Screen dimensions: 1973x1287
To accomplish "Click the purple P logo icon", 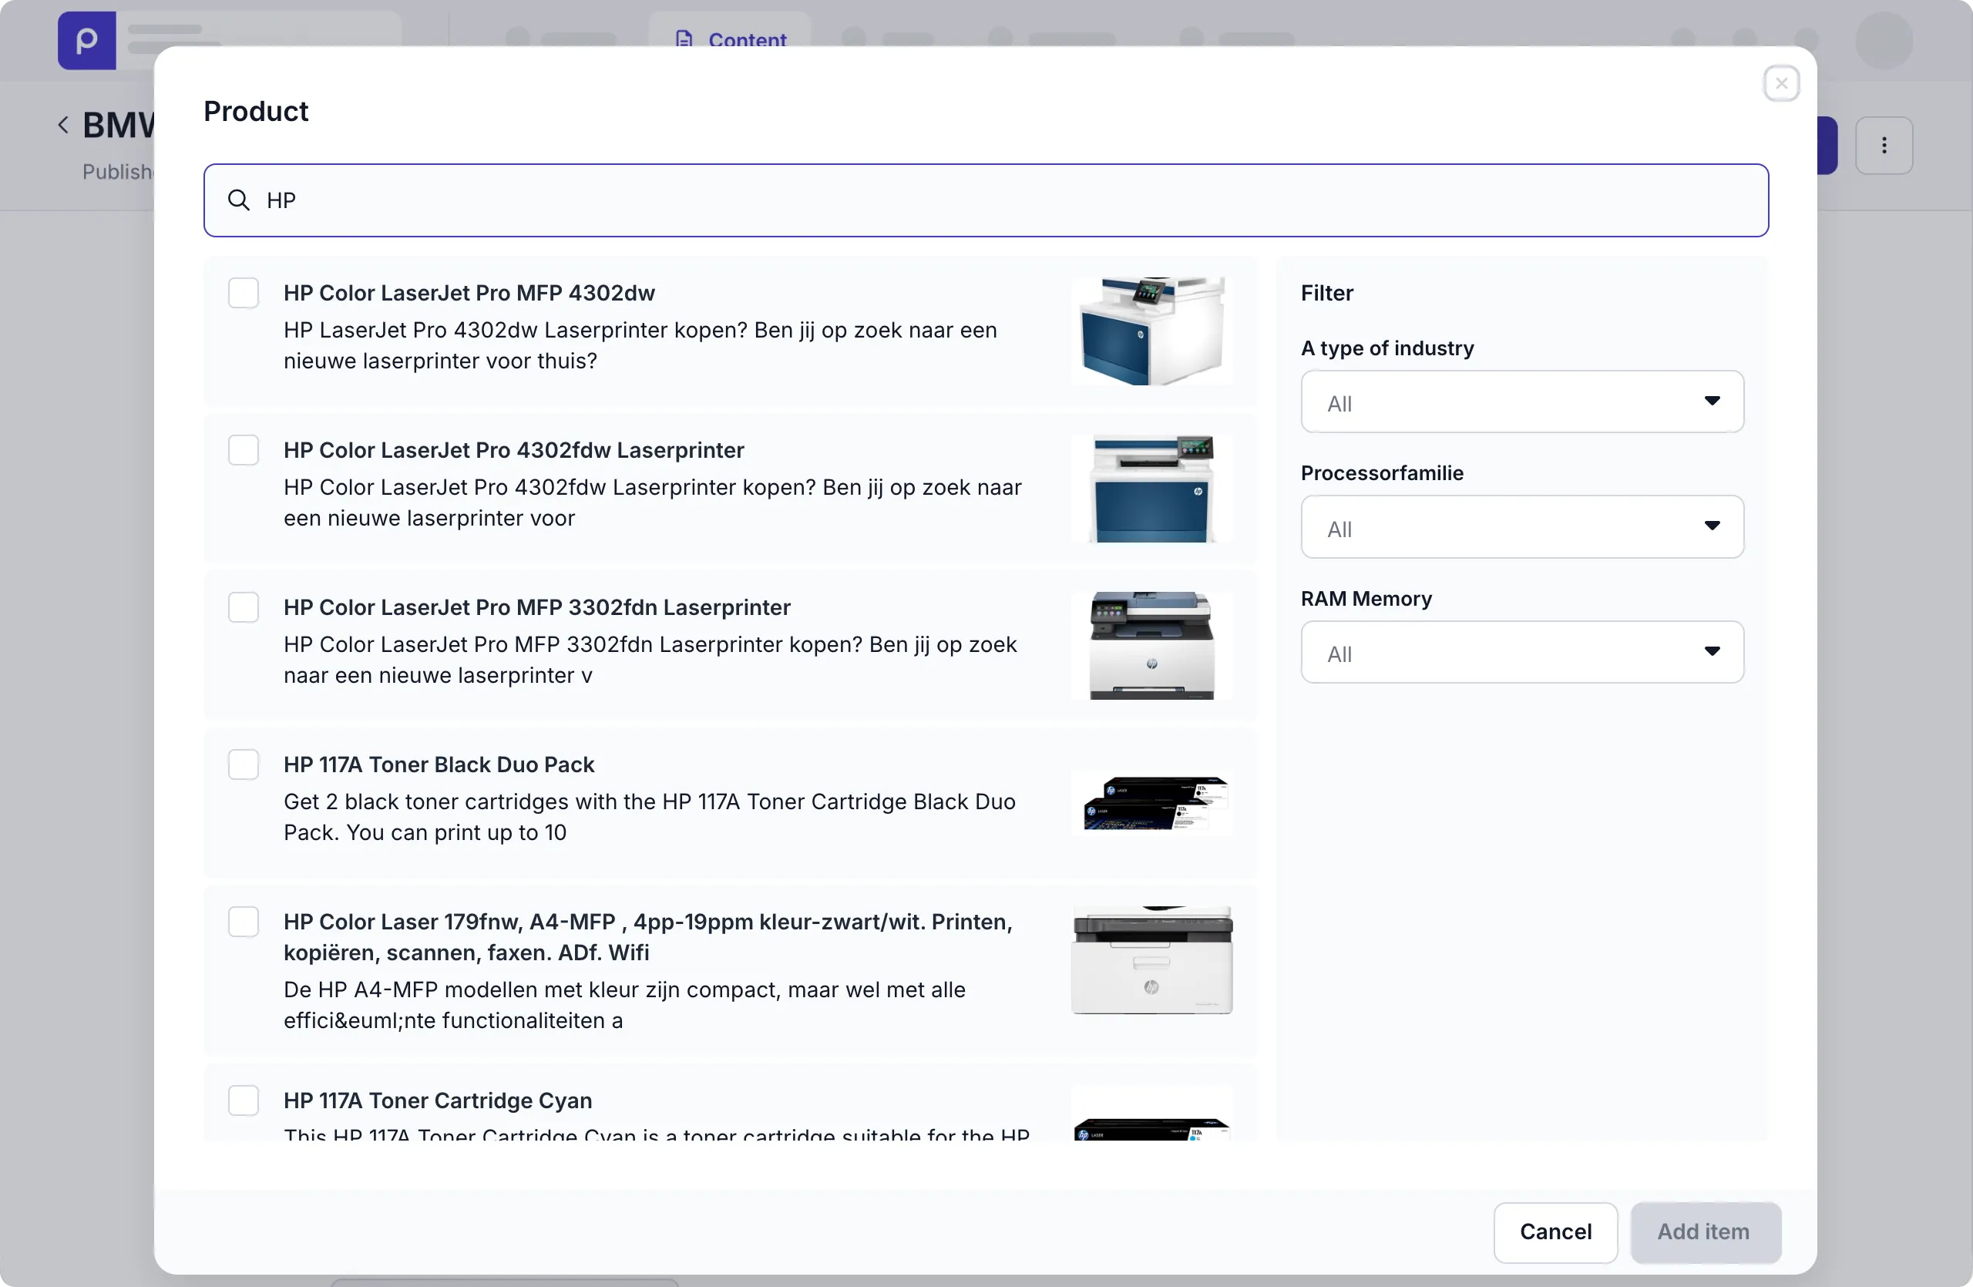I will pyautogui.click(x=86, y=41).
